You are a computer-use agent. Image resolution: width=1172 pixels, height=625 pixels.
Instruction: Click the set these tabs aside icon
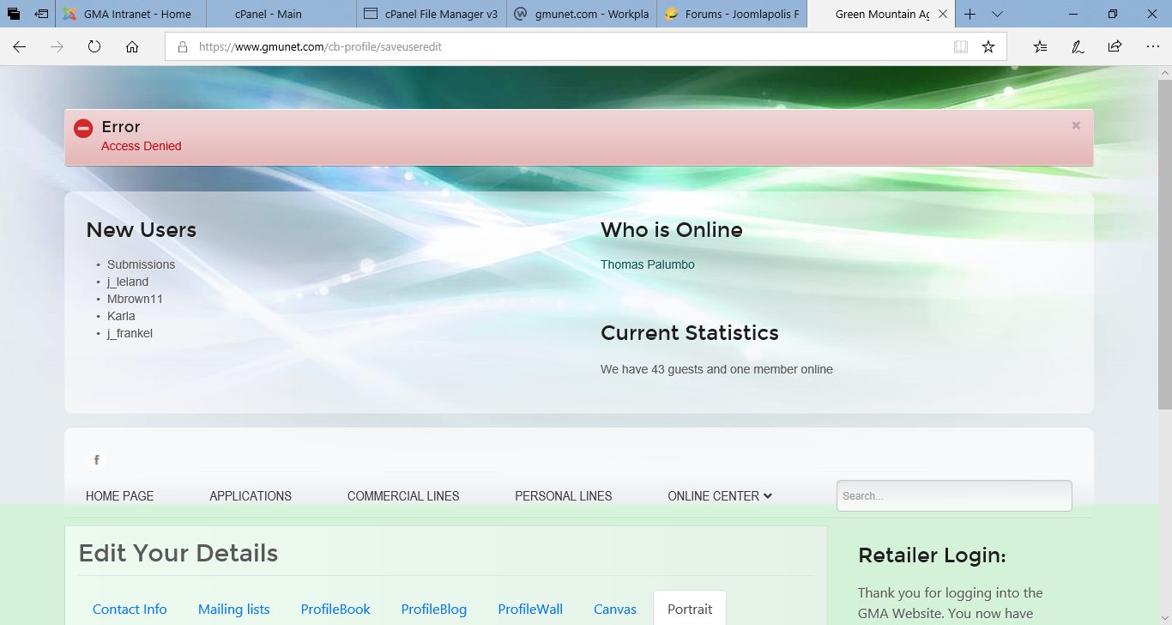[x=41, y=15]
